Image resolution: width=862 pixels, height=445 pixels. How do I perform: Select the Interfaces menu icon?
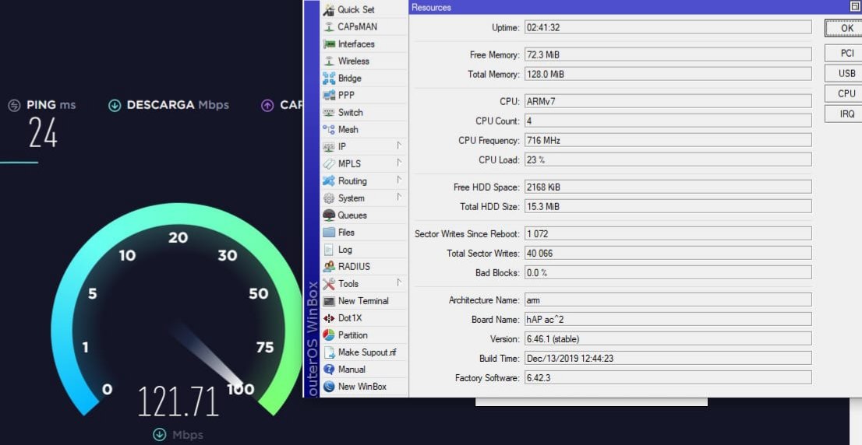329,44
